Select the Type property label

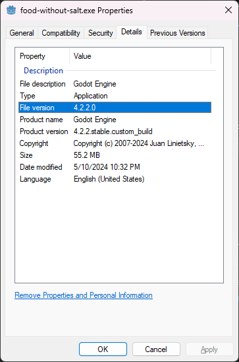28,96
